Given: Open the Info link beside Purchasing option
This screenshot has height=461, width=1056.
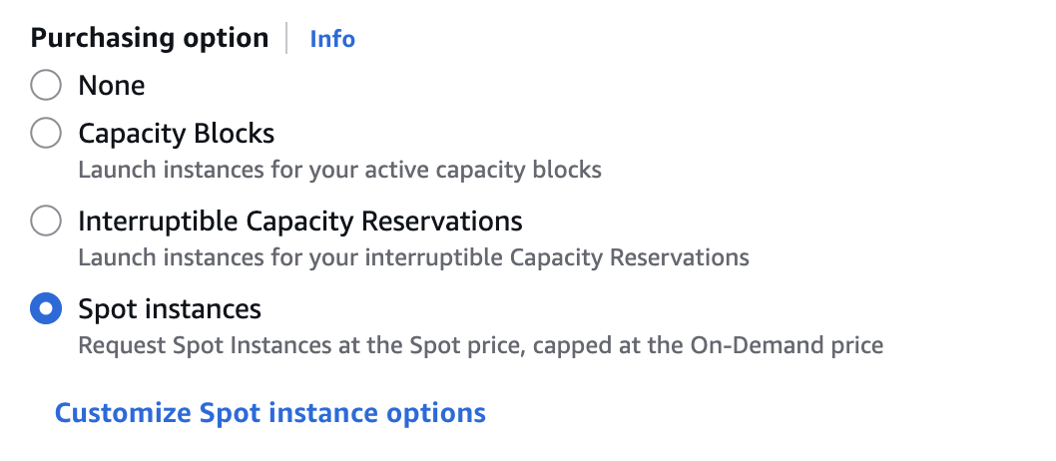Looking at the screenshot, I should click(332, 39).
